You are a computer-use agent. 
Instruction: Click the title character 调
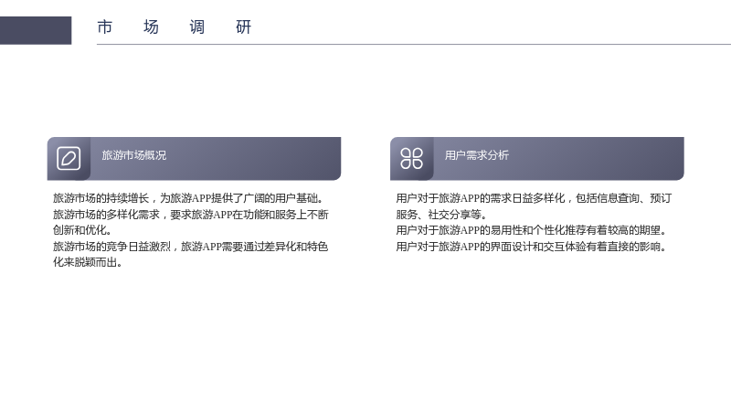[197, 27]
